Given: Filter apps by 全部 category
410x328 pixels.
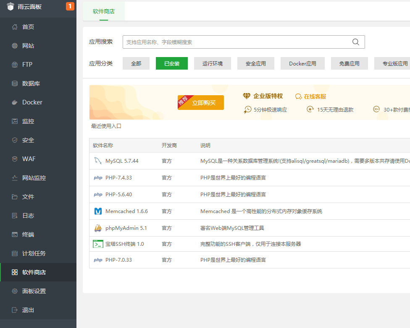Looking at the screenshot, I should coord(136,63).
